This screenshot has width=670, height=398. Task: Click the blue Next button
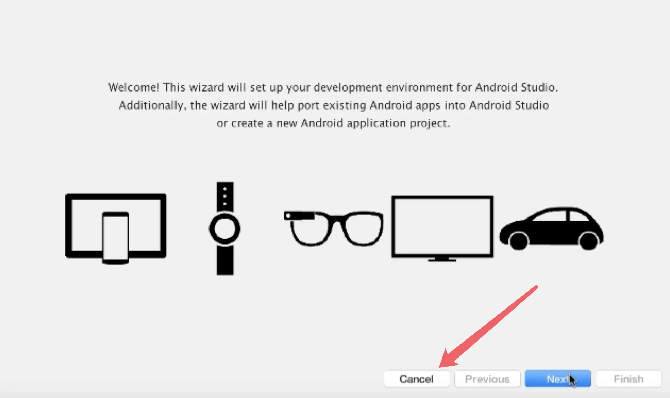pos(558,379)
